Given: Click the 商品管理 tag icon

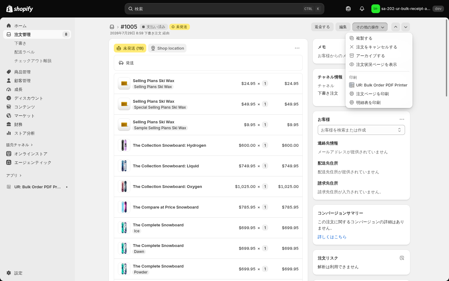Looking at the screenshot, I should click(x=9, y=72).
